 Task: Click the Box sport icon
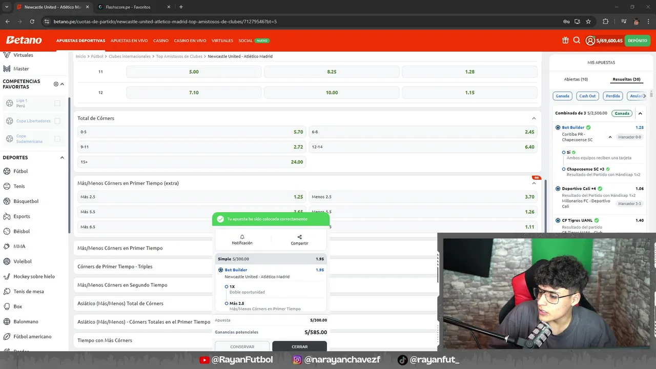point(7,306)
